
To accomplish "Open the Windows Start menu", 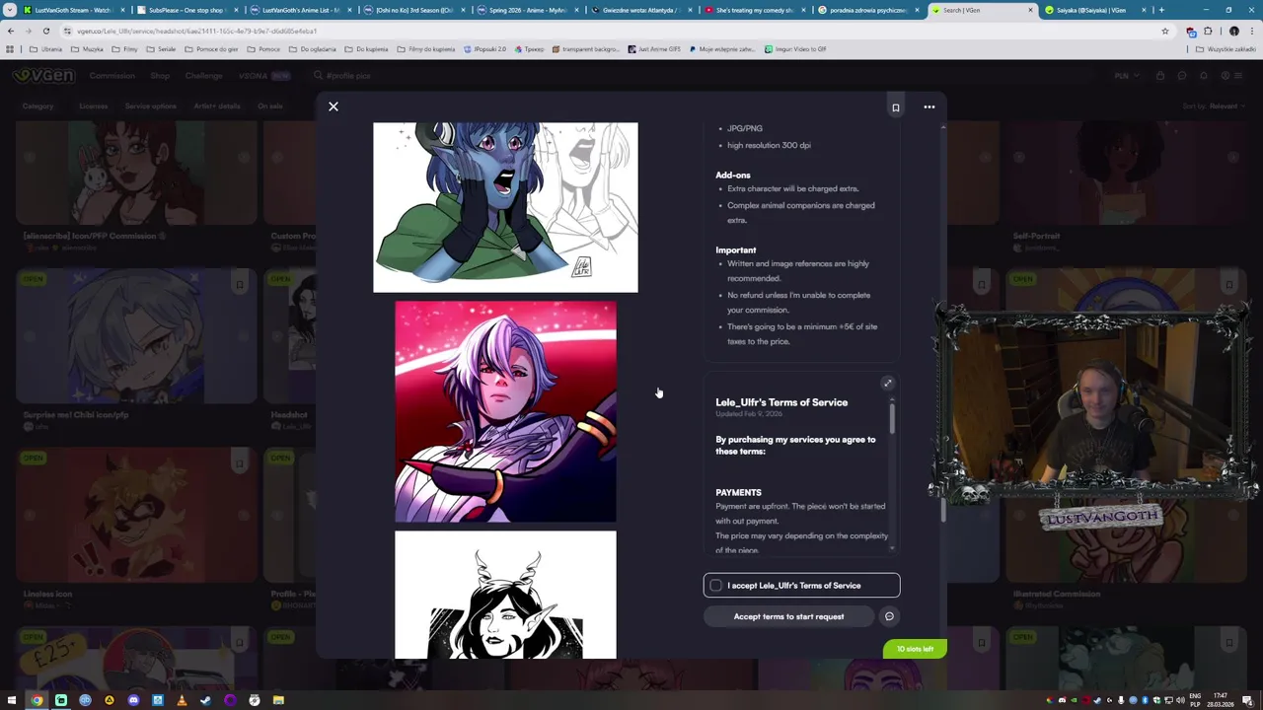I will coord(12,700).
